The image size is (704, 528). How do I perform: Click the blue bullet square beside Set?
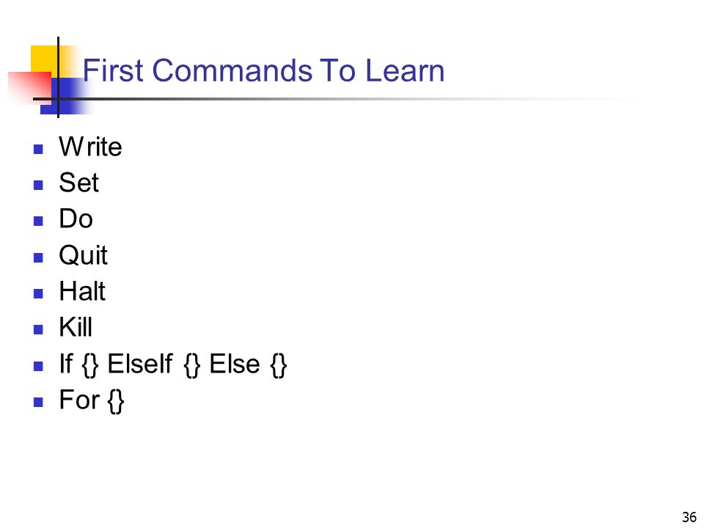(38, 185)
